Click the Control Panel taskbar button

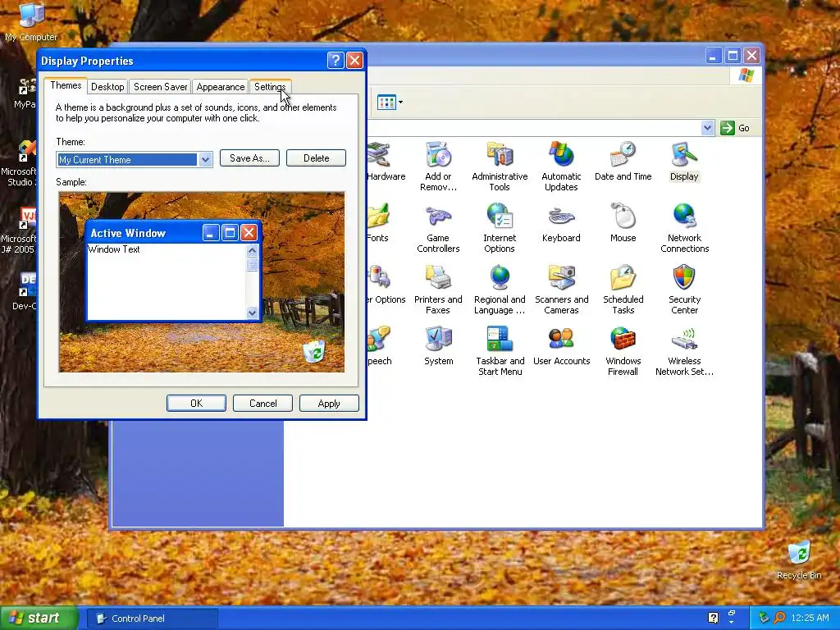click(x=152, y=619)
